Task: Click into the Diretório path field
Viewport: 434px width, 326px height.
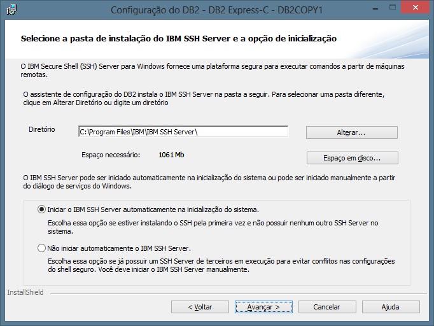Action: [x=183, y=132]
